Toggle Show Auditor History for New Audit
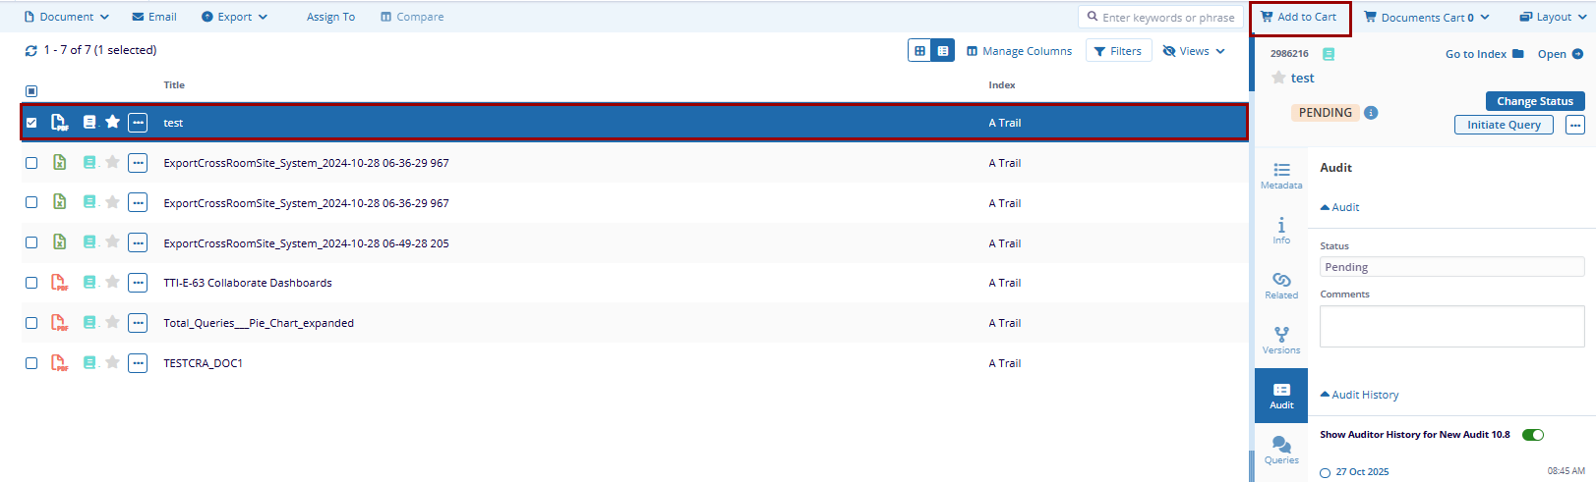This screenshot has height=482, width=1596. 1532,435
